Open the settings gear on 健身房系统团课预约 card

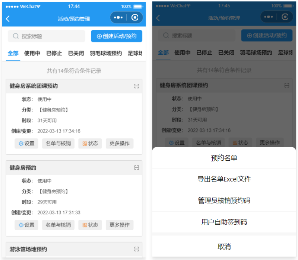click(20, 144)
